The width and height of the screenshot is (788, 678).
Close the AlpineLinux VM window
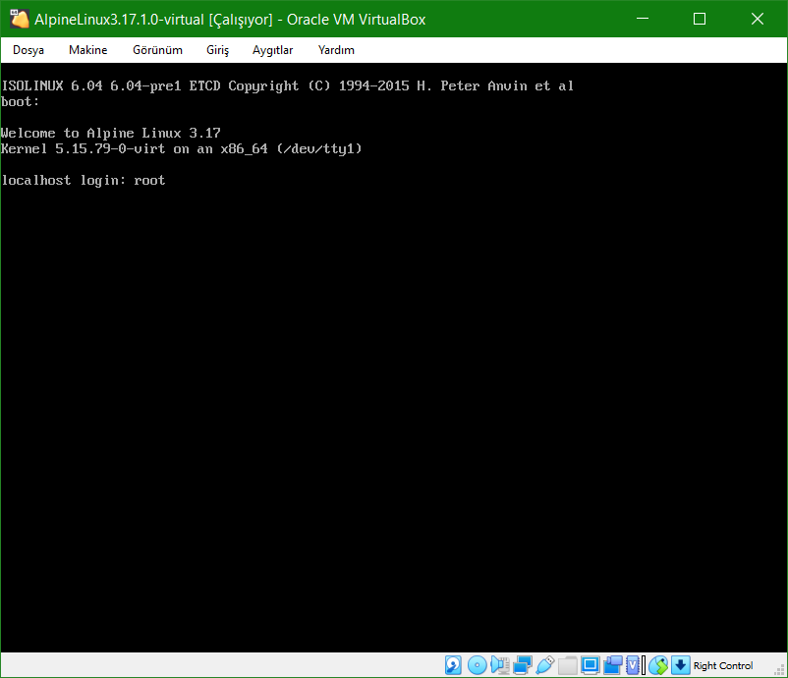coord(758,19)
